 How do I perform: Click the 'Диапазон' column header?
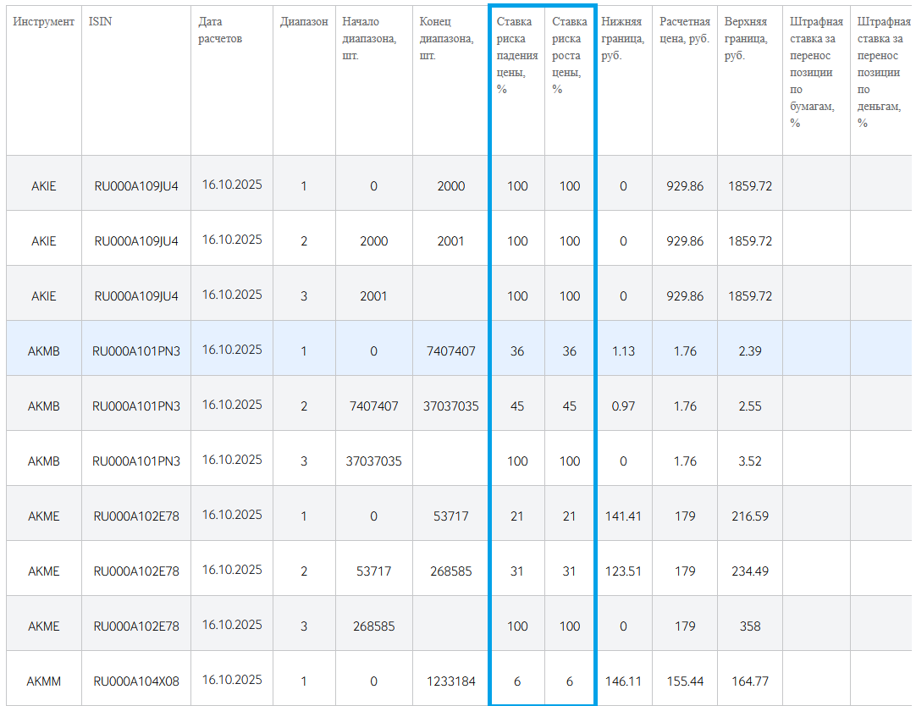pos(304,21)
